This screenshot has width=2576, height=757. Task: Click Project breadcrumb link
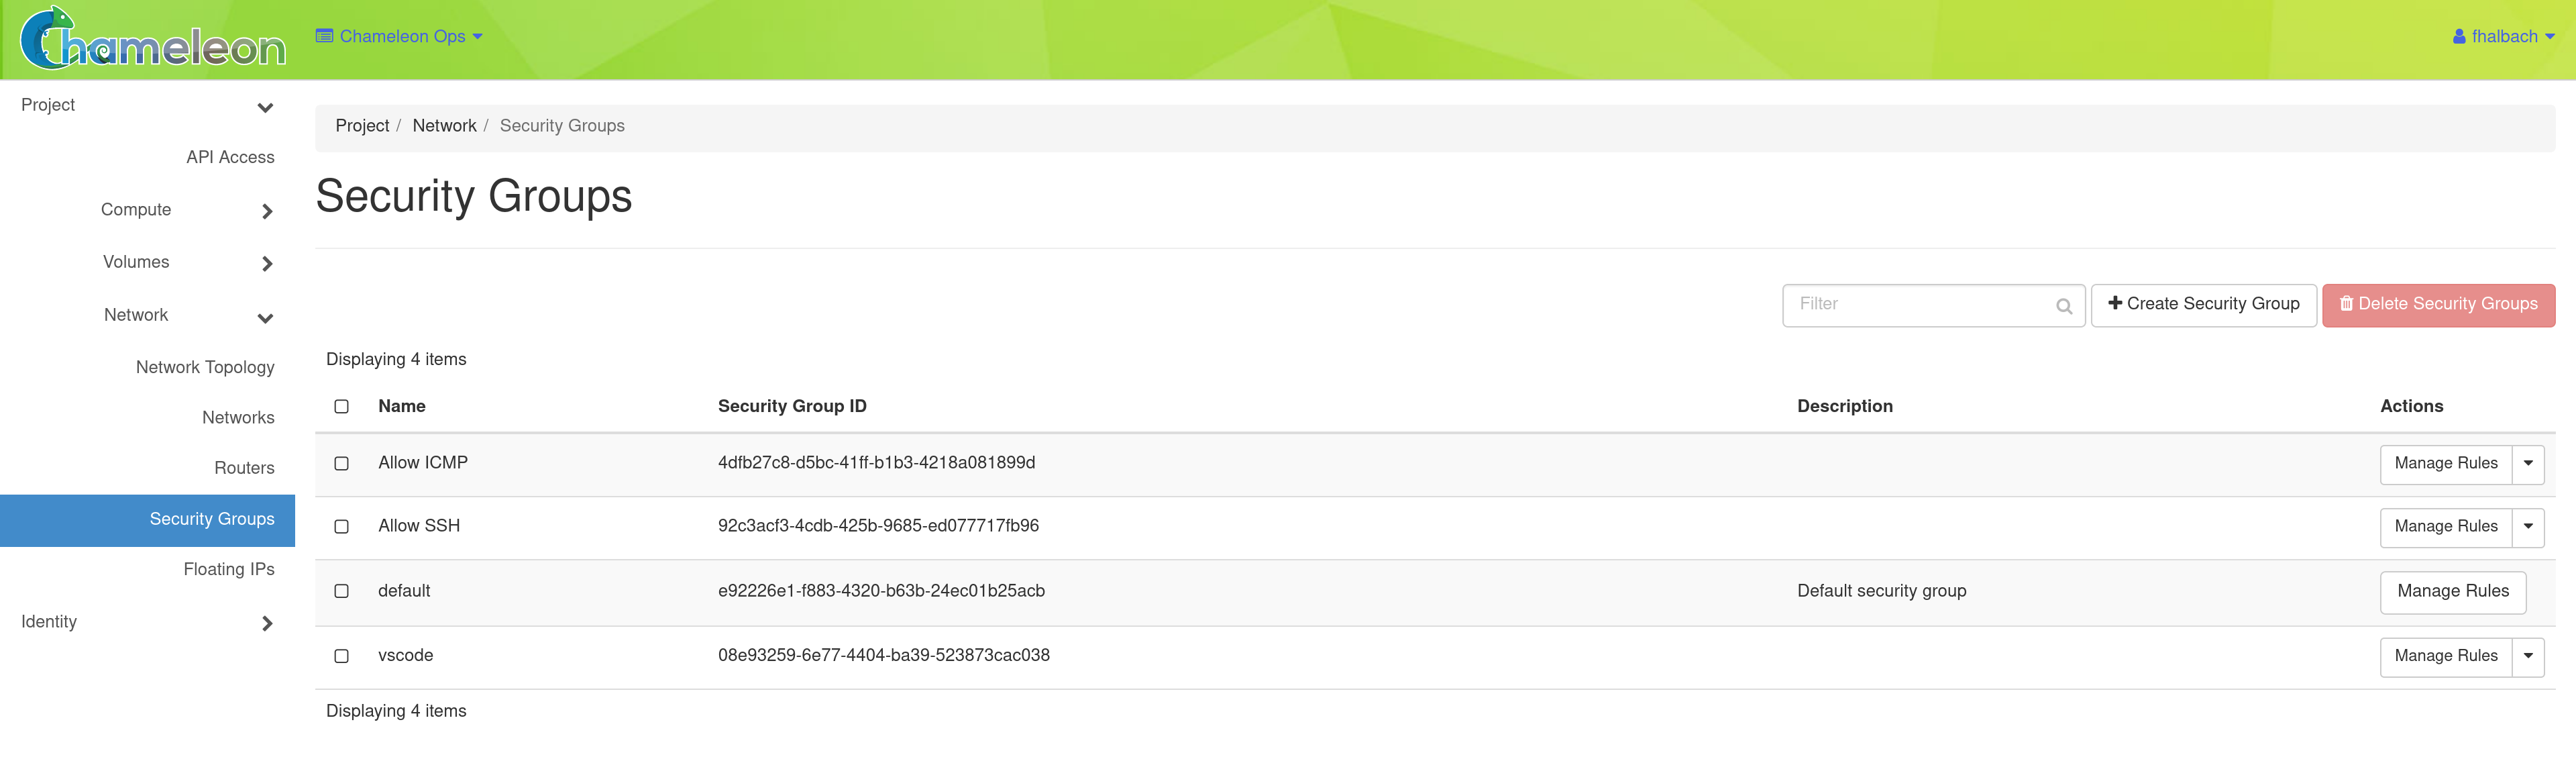pos(362,126)
